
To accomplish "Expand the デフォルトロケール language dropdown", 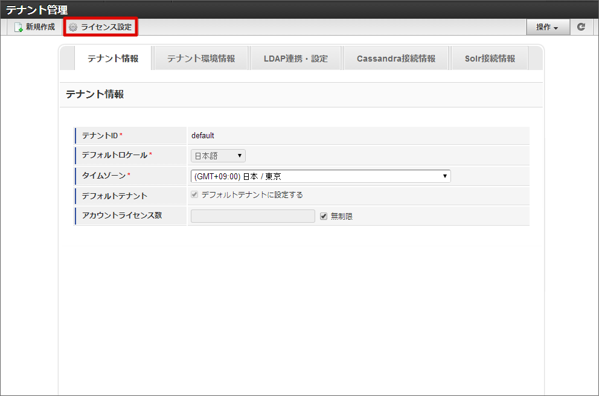I will click(218, 156).
